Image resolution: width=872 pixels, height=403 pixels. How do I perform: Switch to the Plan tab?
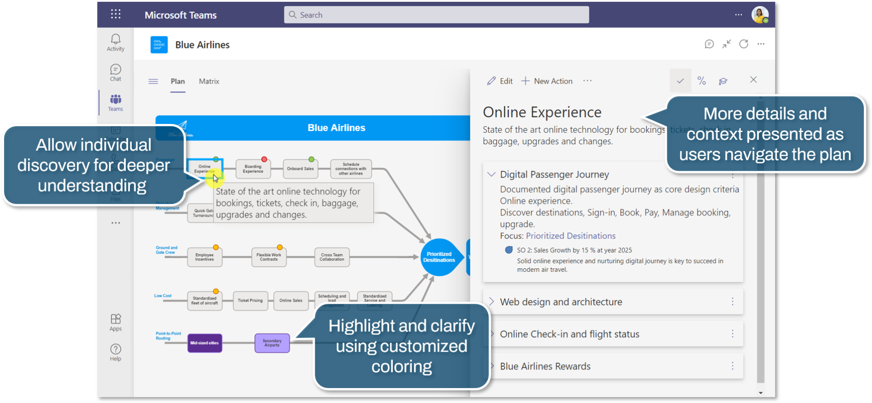pos(178,81)
